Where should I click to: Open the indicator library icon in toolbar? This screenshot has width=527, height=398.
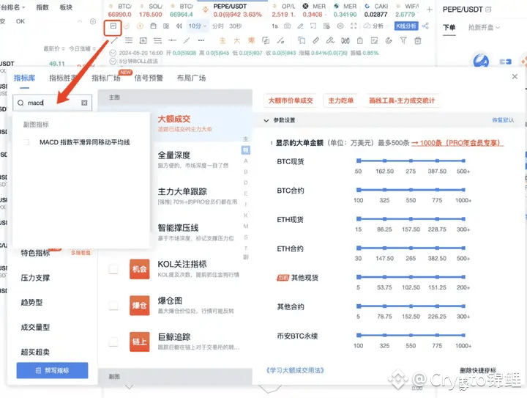(113, 26)
